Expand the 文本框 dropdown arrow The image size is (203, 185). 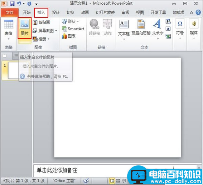[124, 39]
